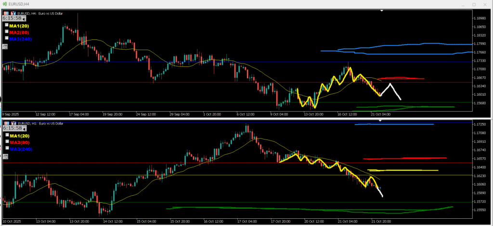Check MA3(240) checkbox in H1 chart
This screenshot has width=493, height=226.
pos(7,148)
